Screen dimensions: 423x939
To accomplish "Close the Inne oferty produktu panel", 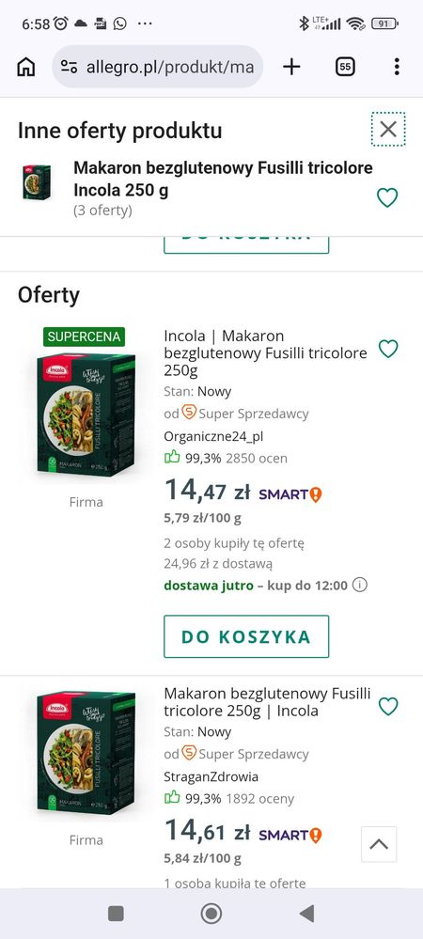I will coord(388,129).
